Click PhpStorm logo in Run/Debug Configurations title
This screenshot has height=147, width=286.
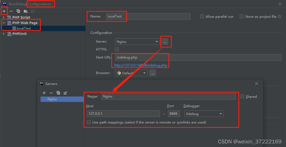tap(5, 4)
